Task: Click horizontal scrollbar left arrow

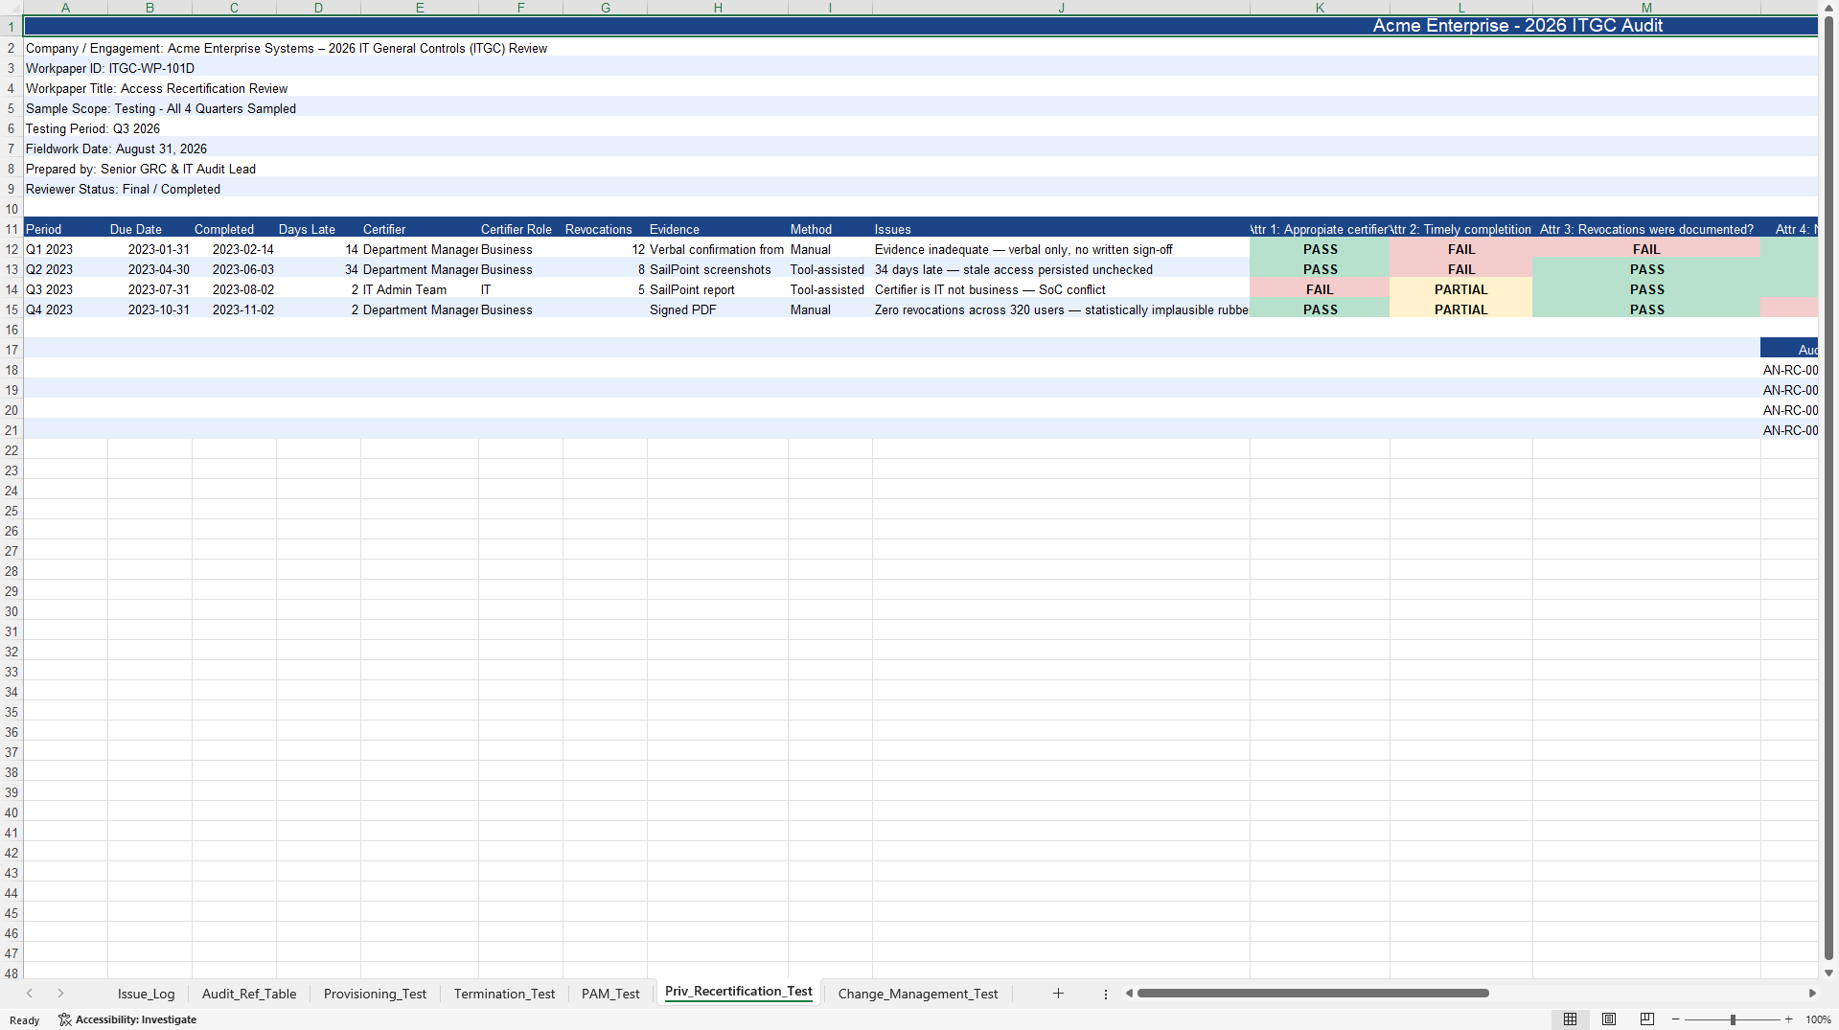Action: pos(1129,994)
